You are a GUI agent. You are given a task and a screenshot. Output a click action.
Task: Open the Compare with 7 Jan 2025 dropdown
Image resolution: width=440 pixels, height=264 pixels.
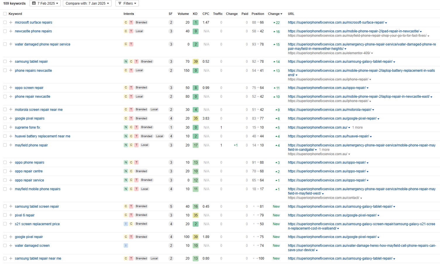[87, 4]
